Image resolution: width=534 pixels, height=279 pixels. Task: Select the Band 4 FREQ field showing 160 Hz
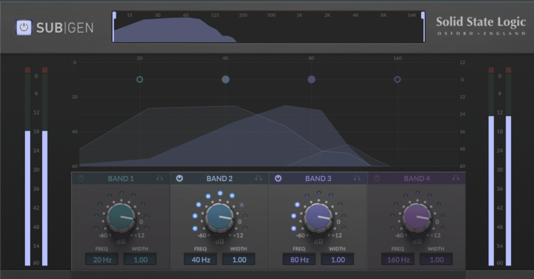(398, 259)
